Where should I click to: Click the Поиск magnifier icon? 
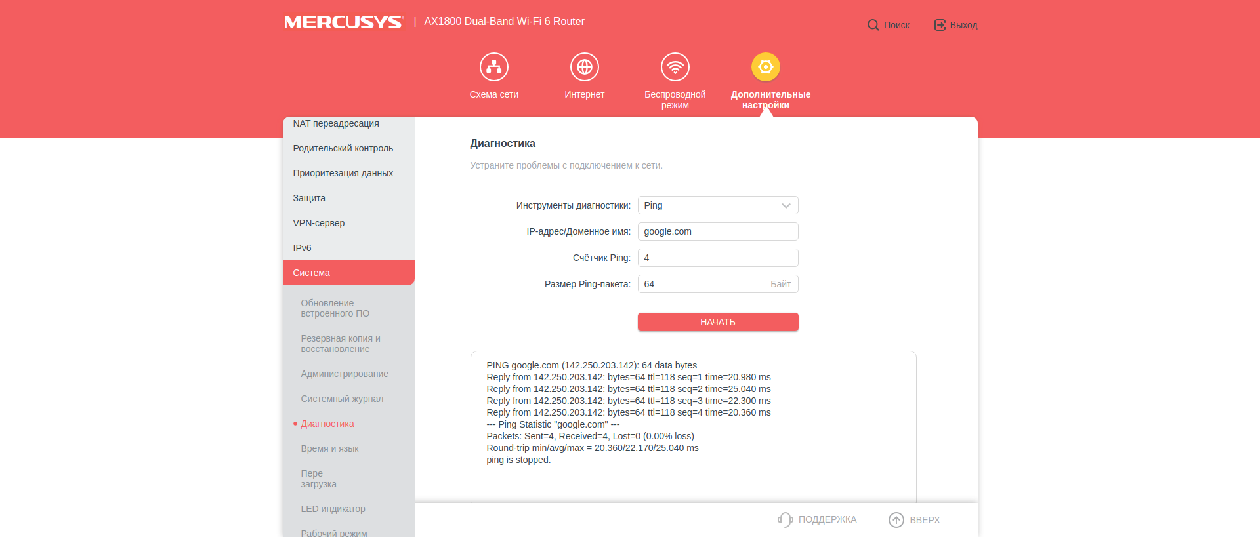tap(873, 25)
